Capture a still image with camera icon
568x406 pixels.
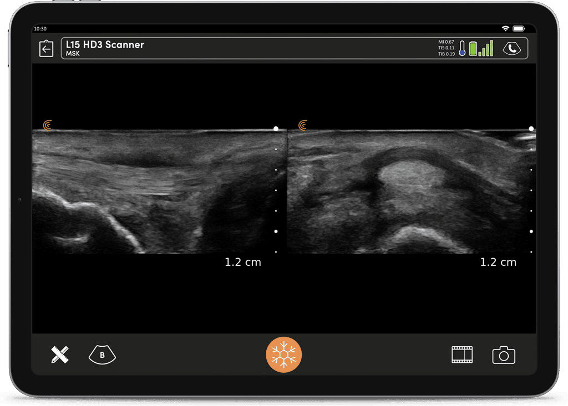(504, 355)
